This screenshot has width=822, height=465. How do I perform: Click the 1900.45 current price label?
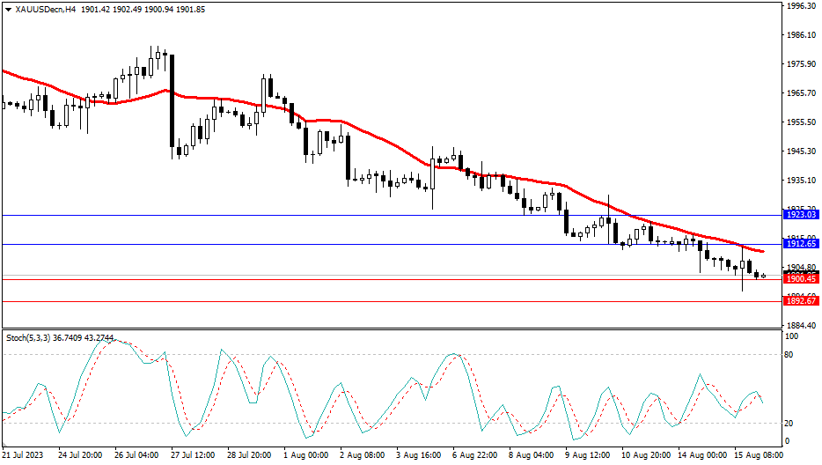click(x=801, y=278)
